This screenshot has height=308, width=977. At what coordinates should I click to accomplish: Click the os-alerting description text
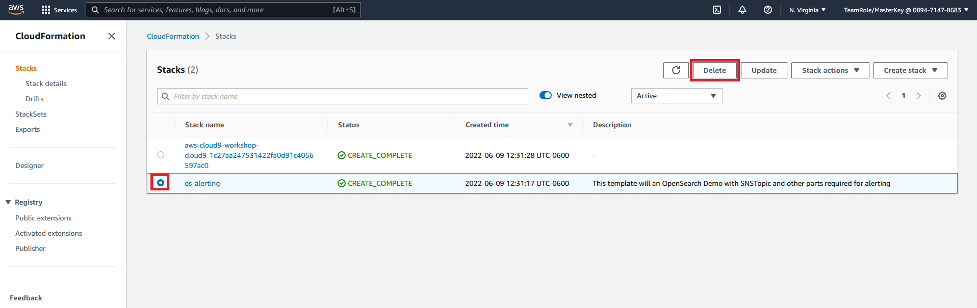pyautogui.click(x=741, y=183)
